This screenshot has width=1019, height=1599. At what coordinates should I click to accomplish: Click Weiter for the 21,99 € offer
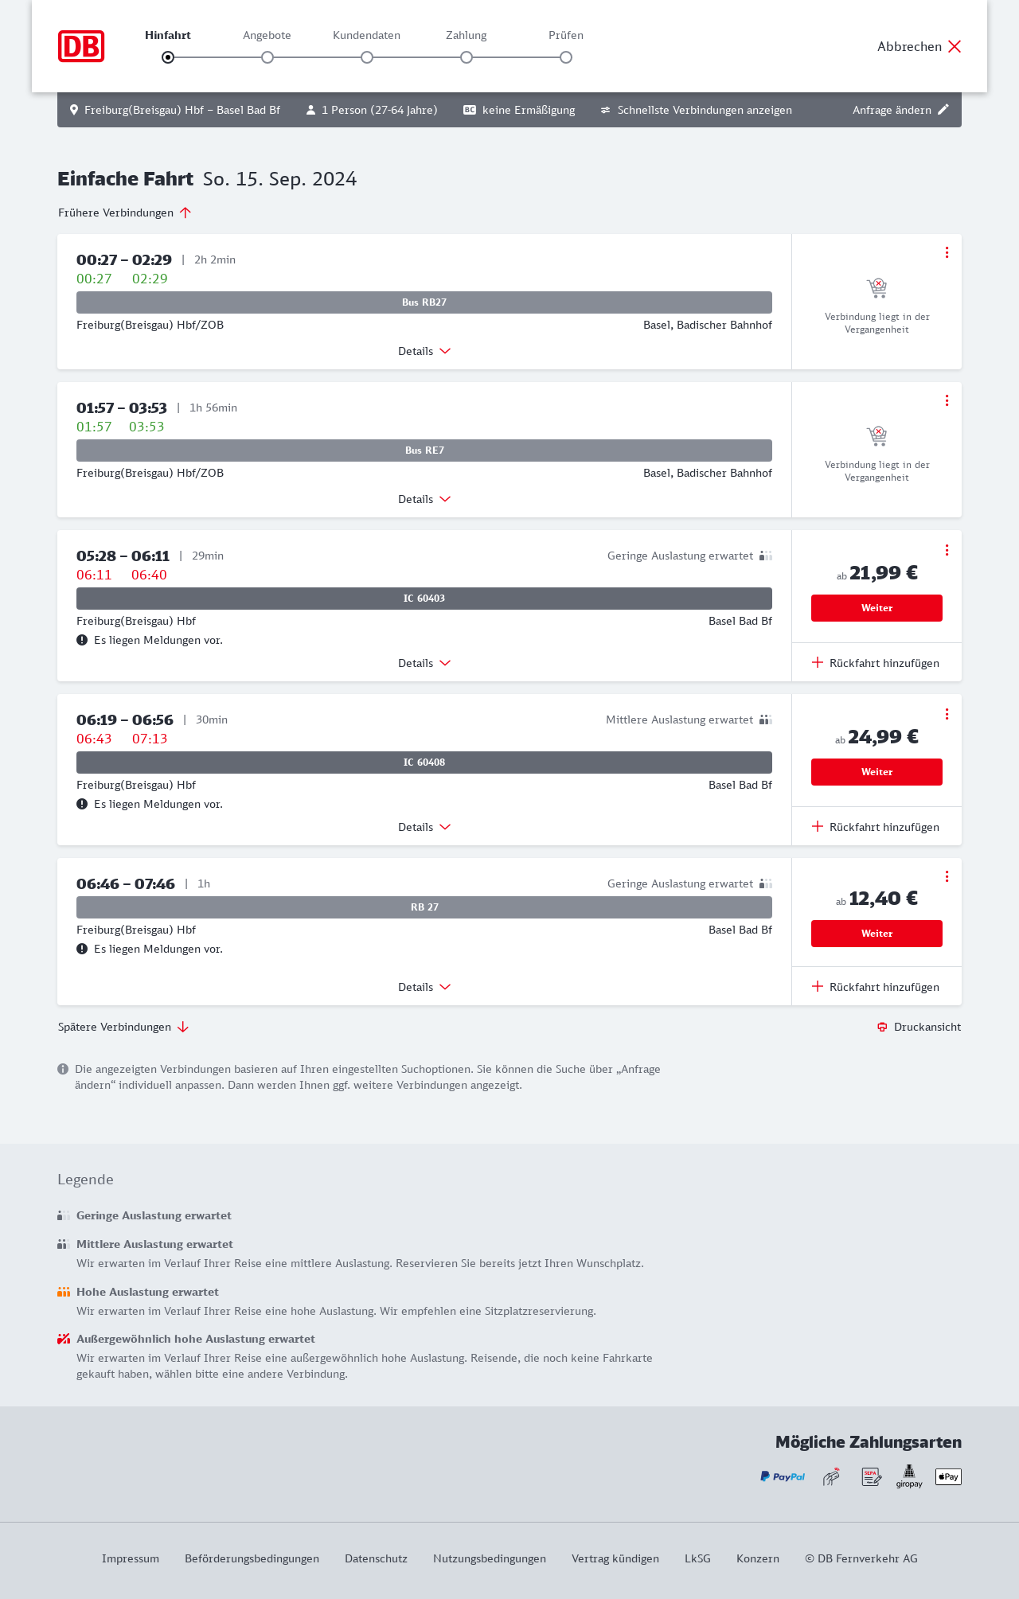click(x=876, y=608)
